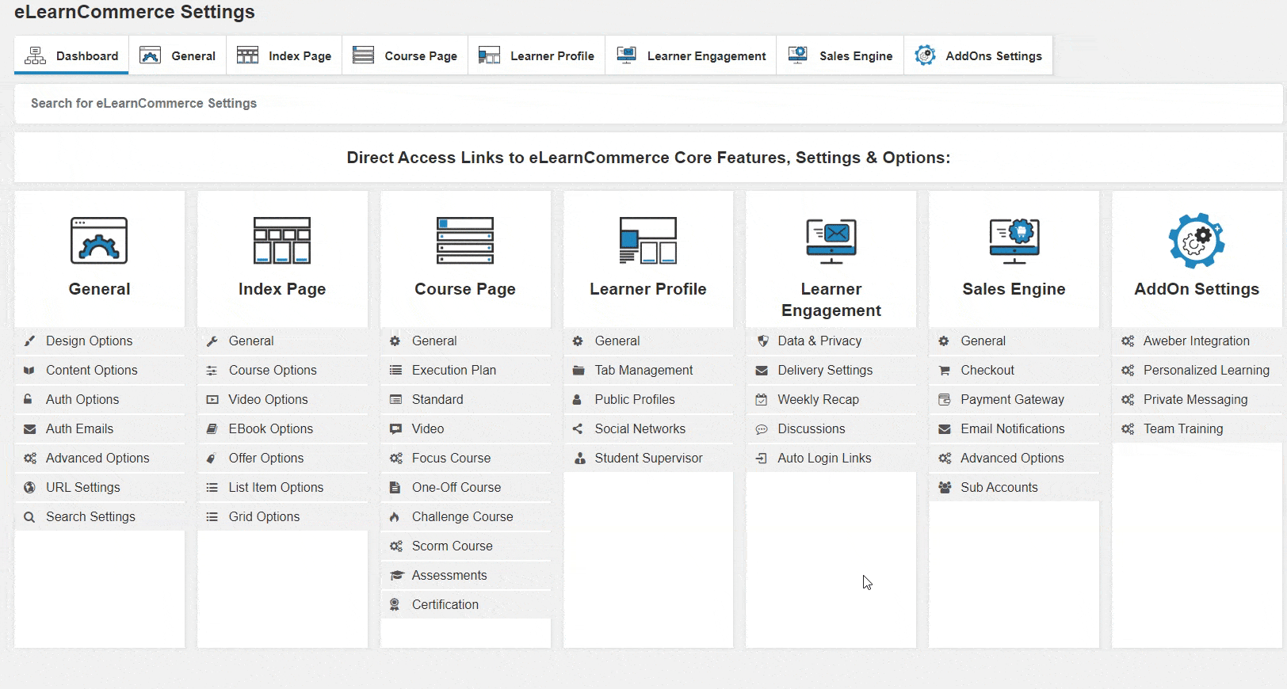Viewport: 1287px width, 689px height.
Task: Click the speech bubble icon beside Discussions
Action: point(762,429)
